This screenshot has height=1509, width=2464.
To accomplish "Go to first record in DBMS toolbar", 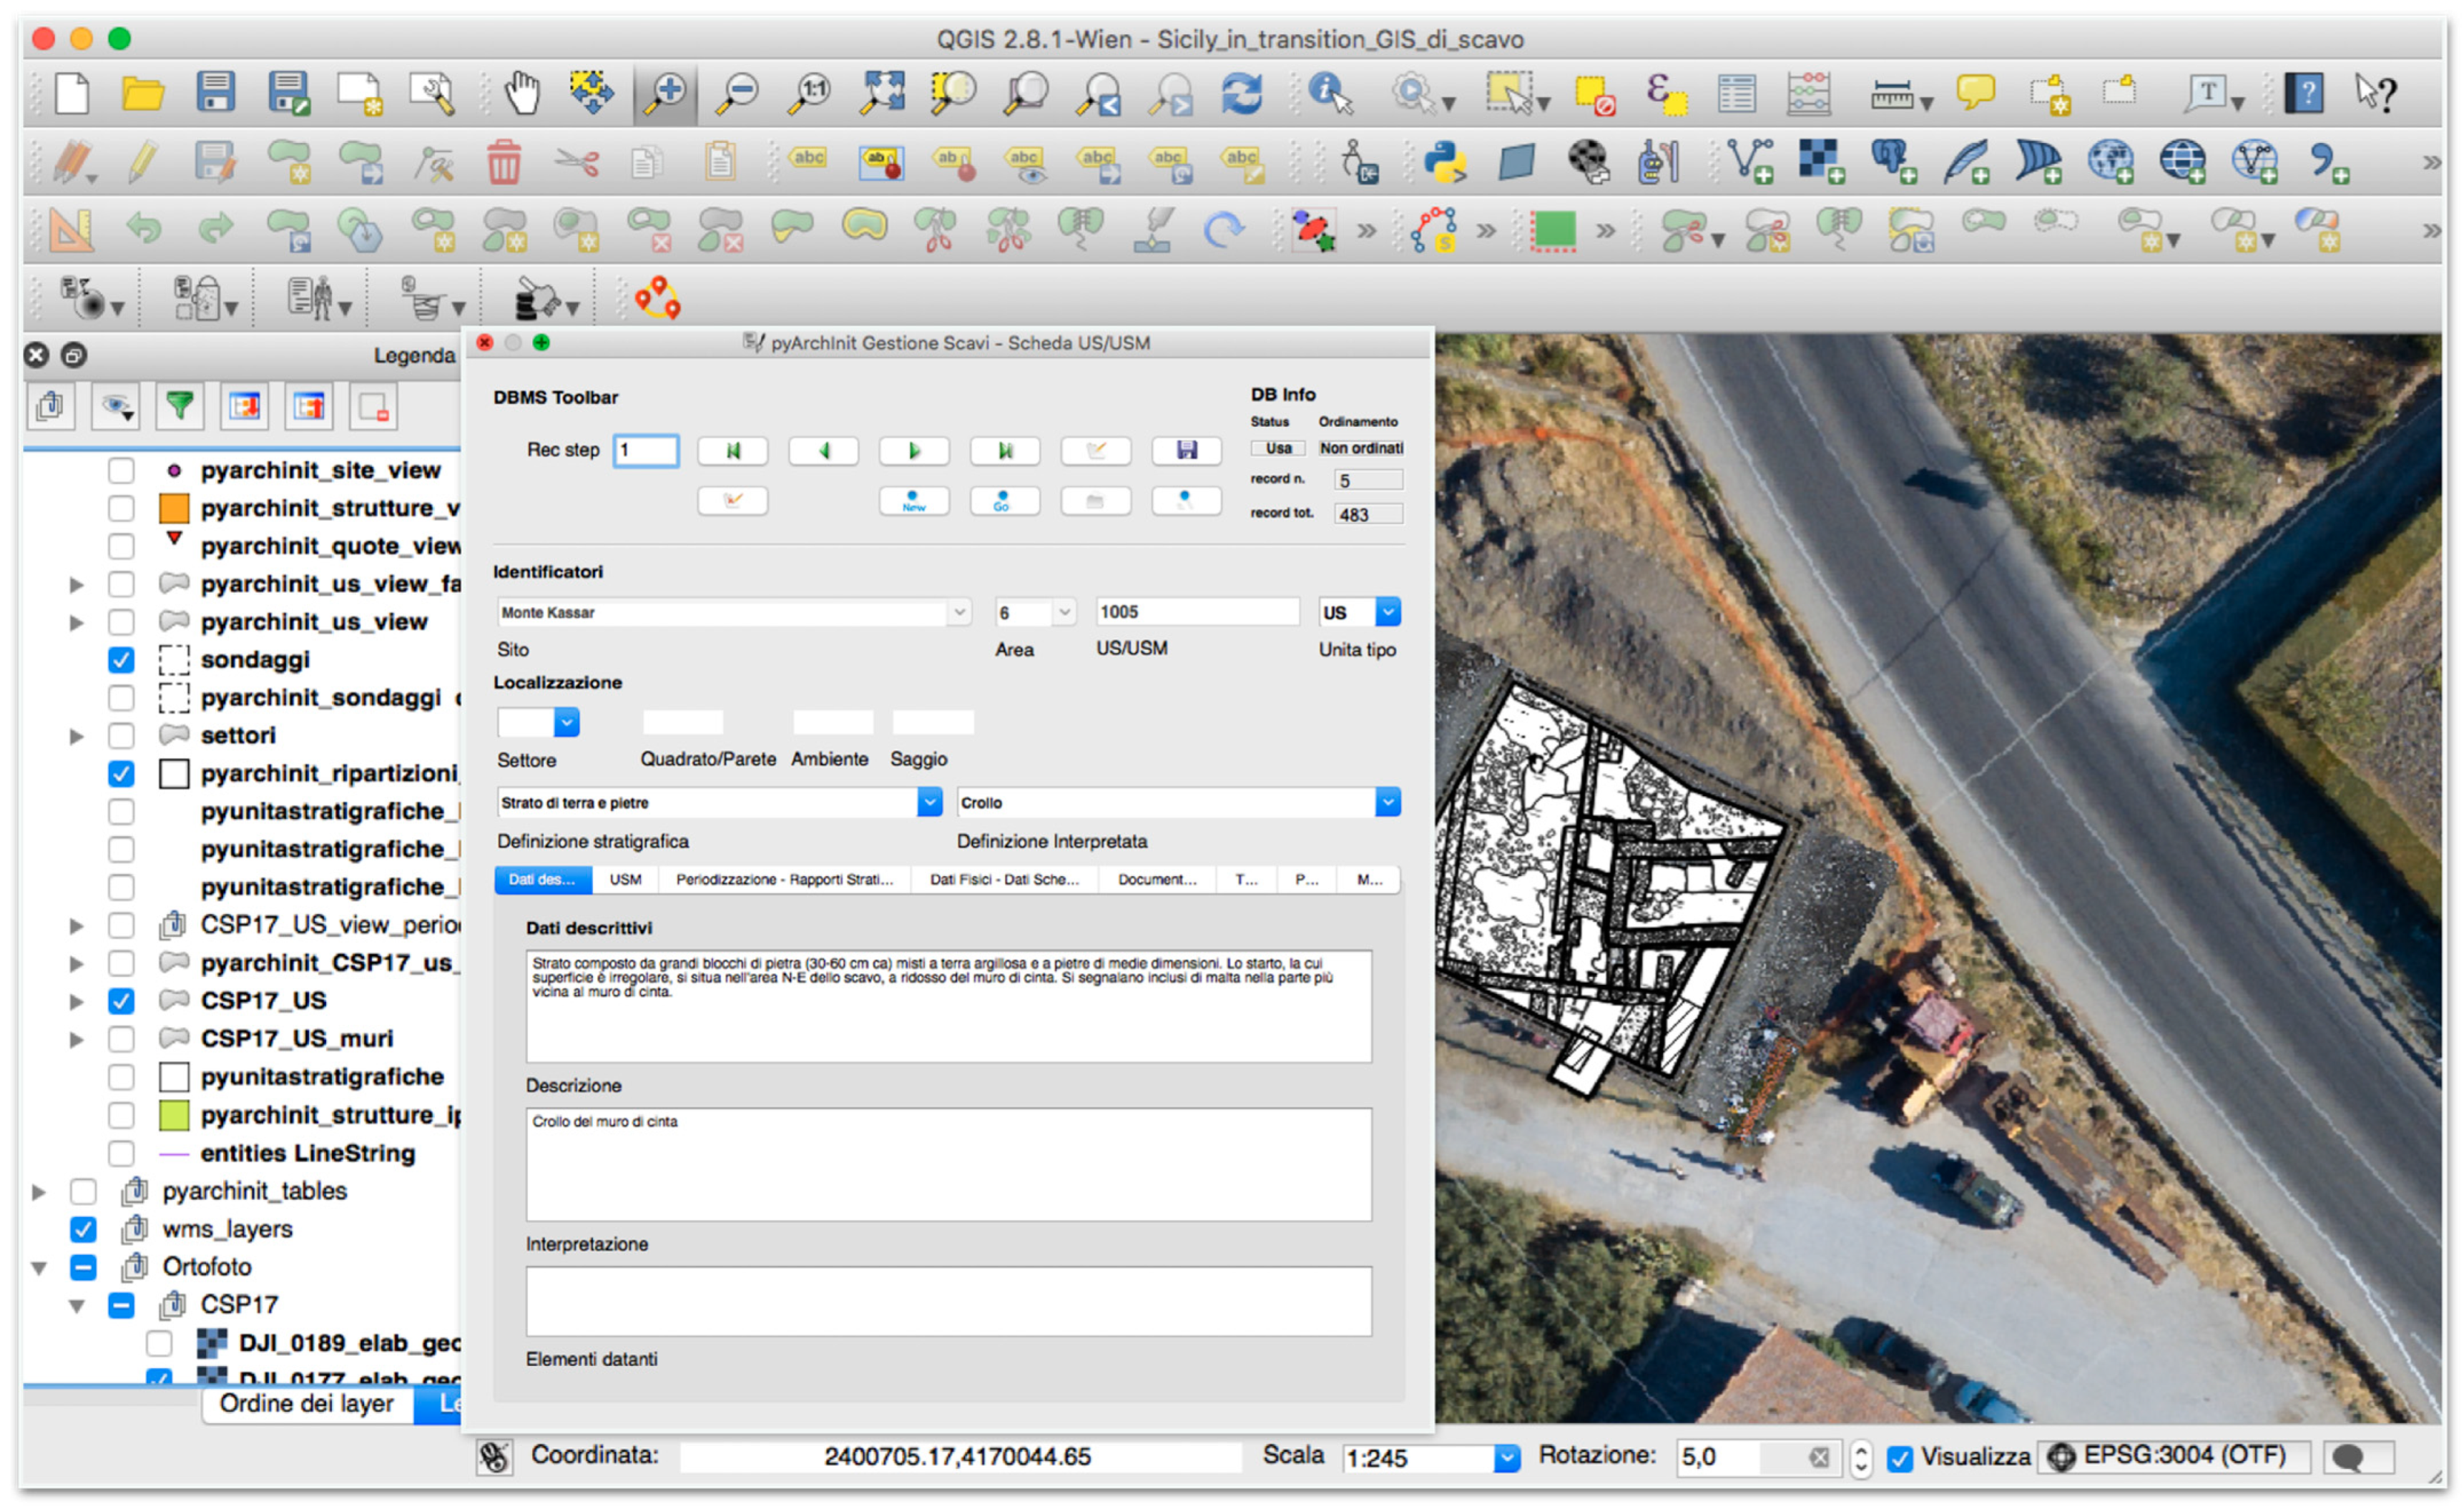I will pyautogui.click(x=733, y=450).
